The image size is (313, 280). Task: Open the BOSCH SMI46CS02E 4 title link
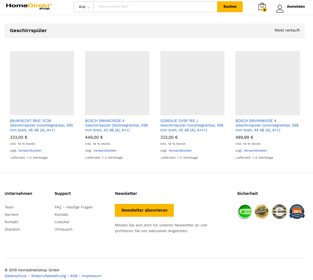pyautogui.click(x=116, y=126)
